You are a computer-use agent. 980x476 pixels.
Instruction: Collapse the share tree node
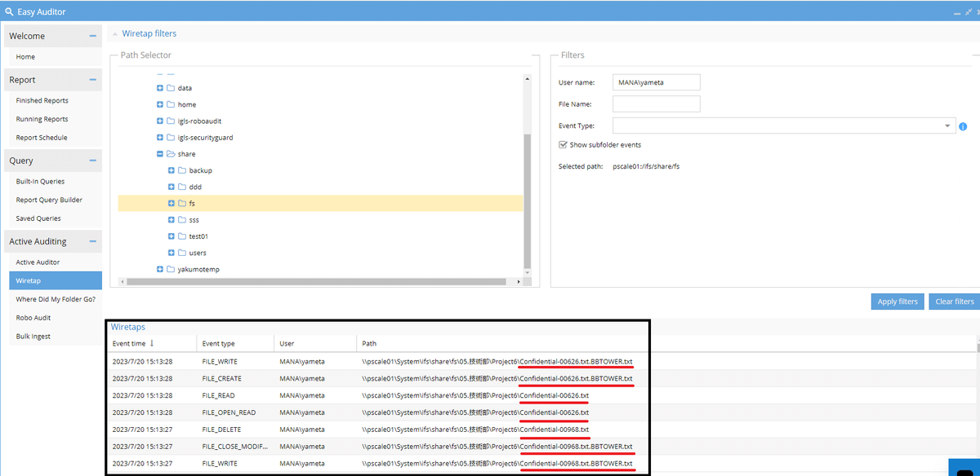click(159, 153)
